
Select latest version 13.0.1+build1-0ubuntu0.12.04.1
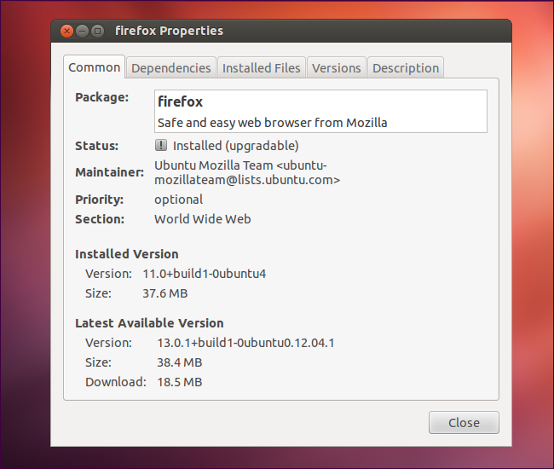click(245, 343)
